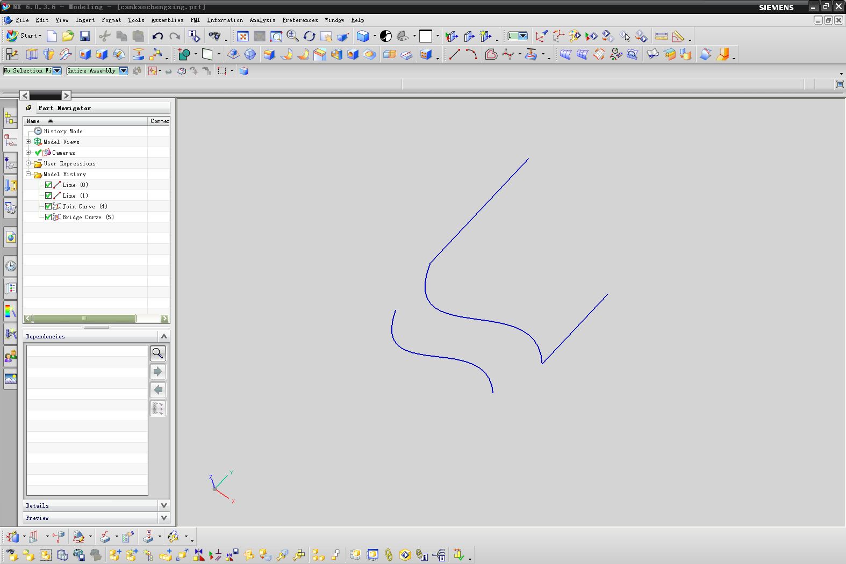Open the Assembly Navigator sidebar tab

pyautogui.click(x=10, y=118)
